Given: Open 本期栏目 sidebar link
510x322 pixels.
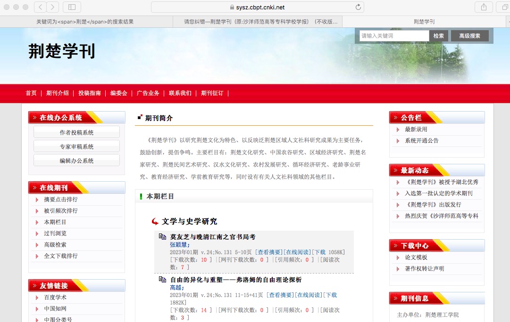Looking at the screenshot, I should (x=55, y=222).
